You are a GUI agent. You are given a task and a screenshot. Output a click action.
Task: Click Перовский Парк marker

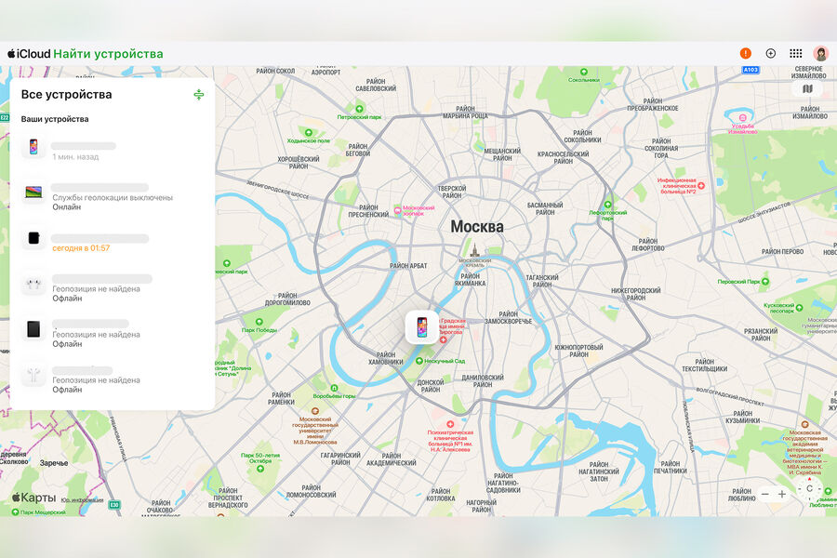[765, 282]
